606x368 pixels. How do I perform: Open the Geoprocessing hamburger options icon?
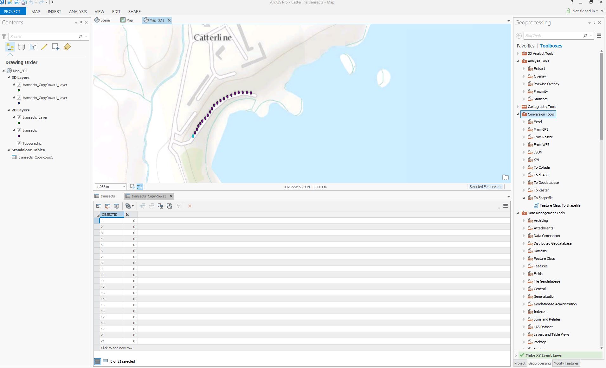[x=599, y=36]
